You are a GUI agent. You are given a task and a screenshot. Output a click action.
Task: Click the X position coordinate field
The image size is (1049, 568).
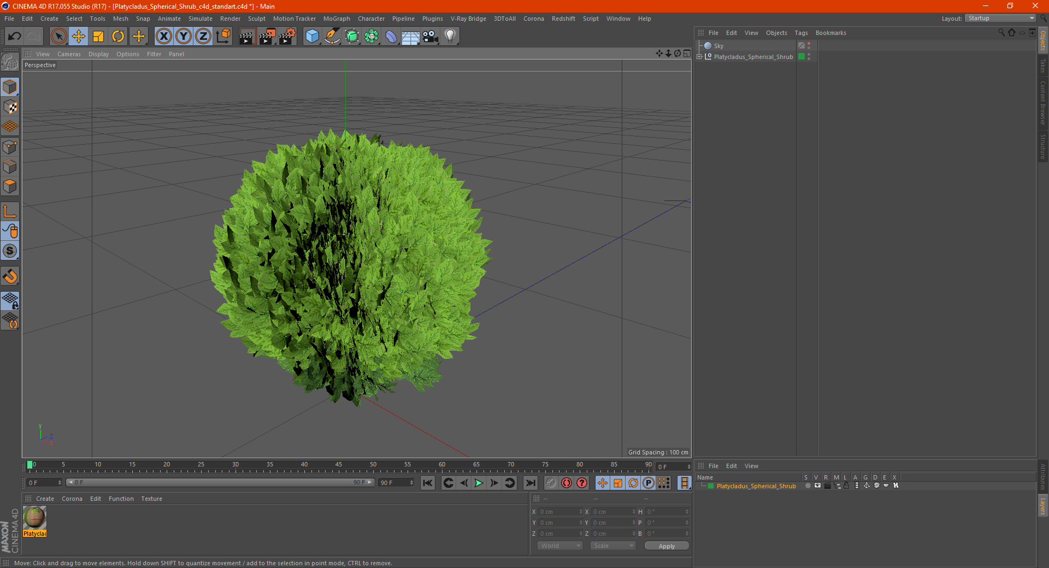pyautogui.click(x=561, y=512)
